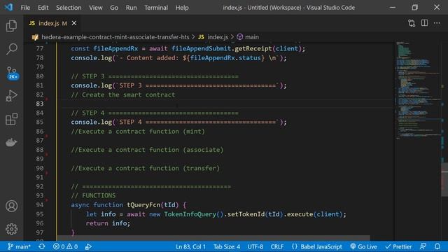Image resolution: width=448 pixels, height=252 pixels.
Task: Open Problems via errors and warnings counter
Action: point(65,246)
